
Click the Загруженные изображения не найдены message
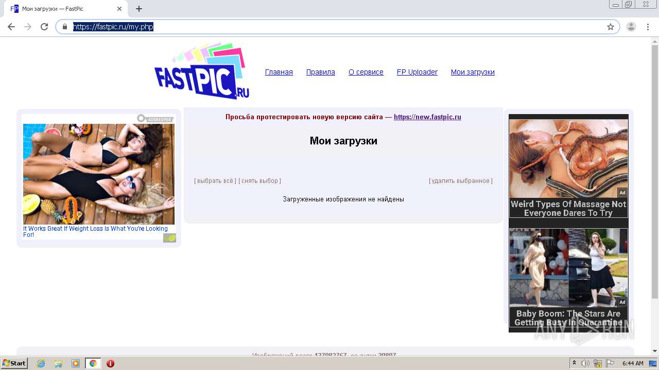343,199
